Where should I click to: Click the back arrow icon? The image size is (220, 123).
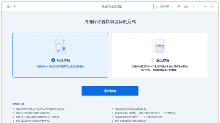coord(15,6)
